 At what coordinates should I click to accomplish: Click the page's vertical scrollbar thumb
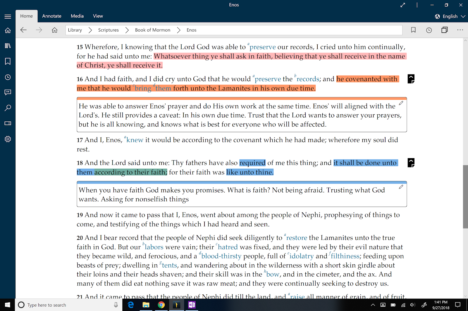[x=465, y=197]
